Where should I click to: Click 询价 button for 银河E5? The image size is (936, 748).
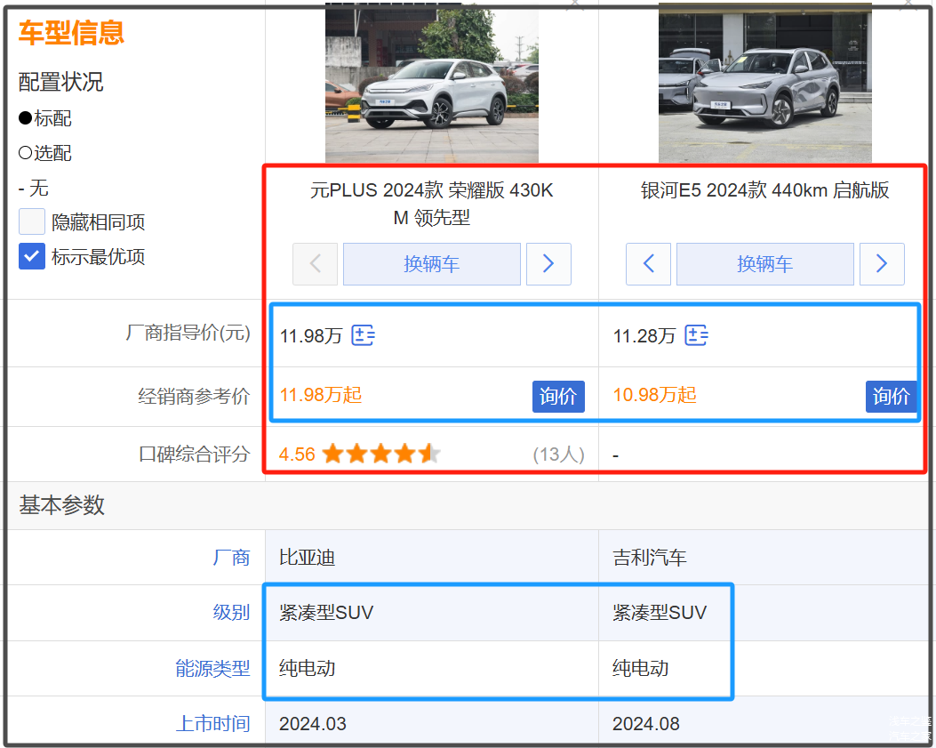(x=891, y=396)
